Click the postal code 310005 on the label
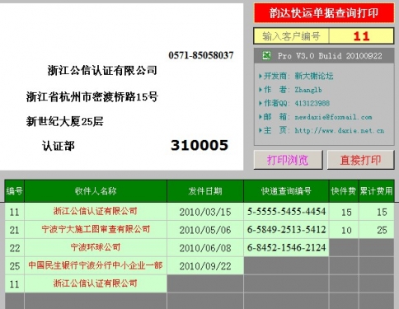This screenshot has height=309, width=399. pyautogui.click(x=199, y=145)
